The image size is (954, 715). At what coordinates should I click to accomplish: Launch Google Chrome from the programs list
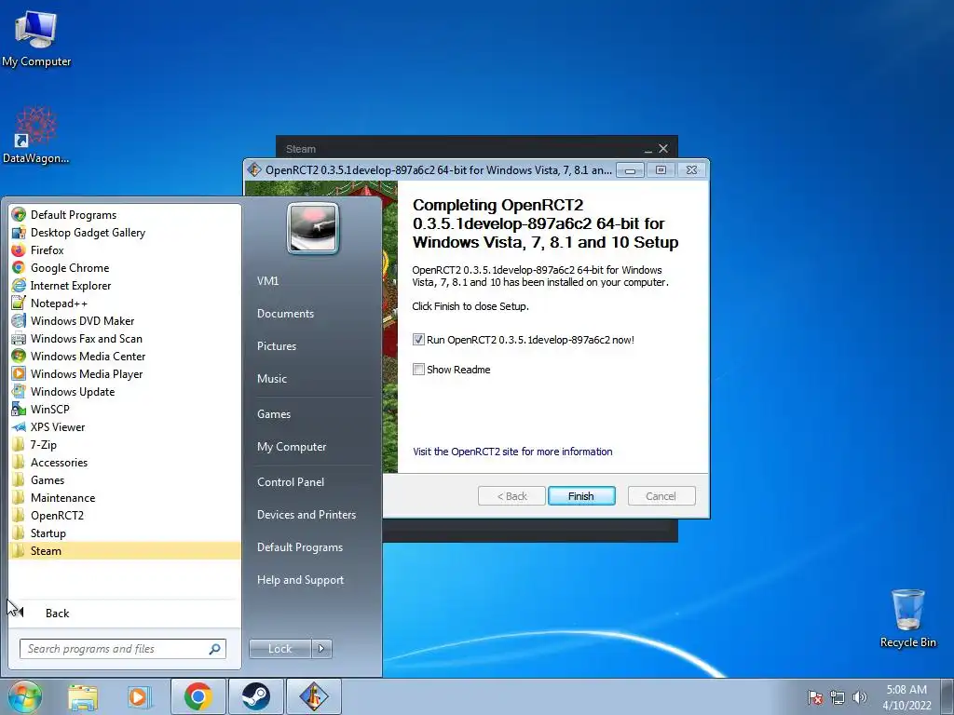(70, 267)
